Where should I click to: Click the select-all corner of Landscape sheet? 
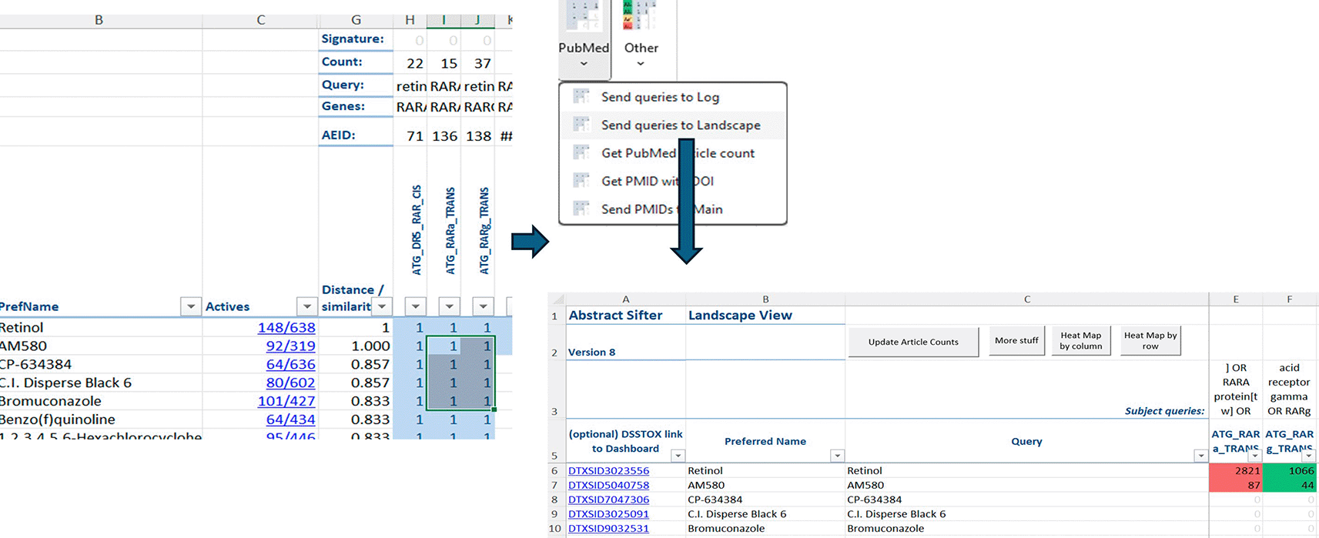557,299
